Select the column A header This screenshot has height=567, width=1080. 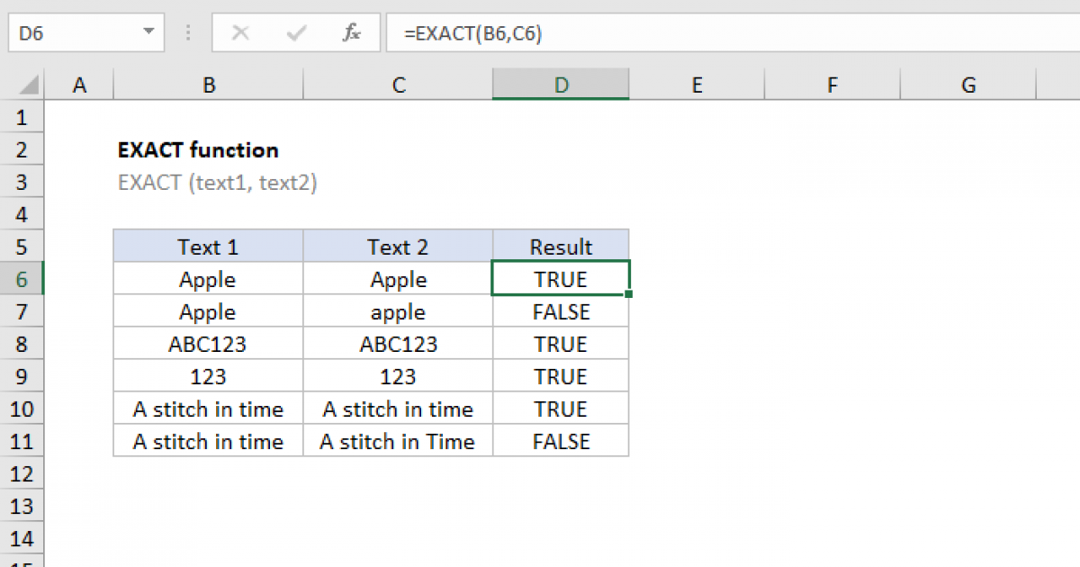(79, 84)
